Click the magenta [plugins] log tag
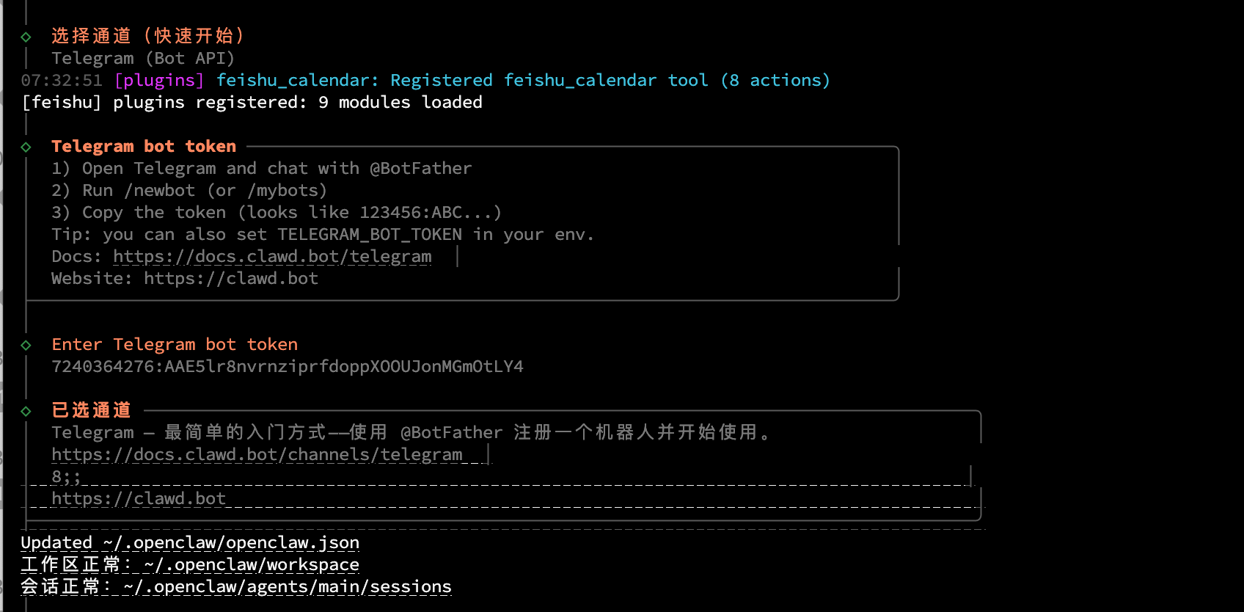This screenshot has height=612, width=1244. point(159,81)
